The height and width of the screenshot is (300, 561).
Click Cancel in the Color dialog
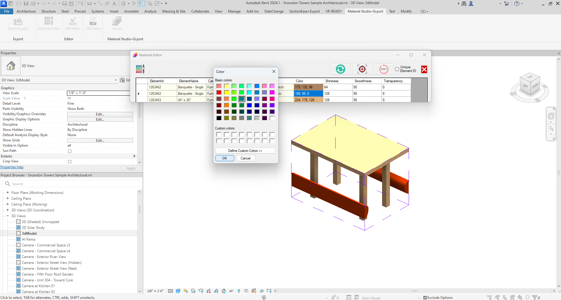coord(246,158)
